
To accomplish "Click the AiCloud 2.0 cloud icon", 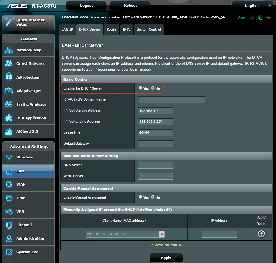I will pos(9,132).
